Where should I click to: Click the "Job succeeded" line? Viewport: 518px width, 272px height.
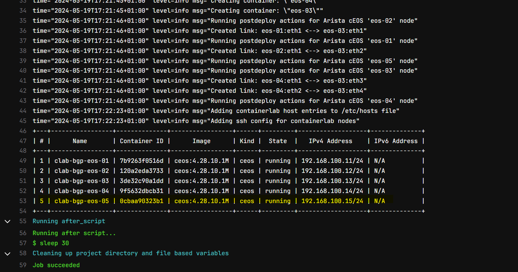click(56, 265)
